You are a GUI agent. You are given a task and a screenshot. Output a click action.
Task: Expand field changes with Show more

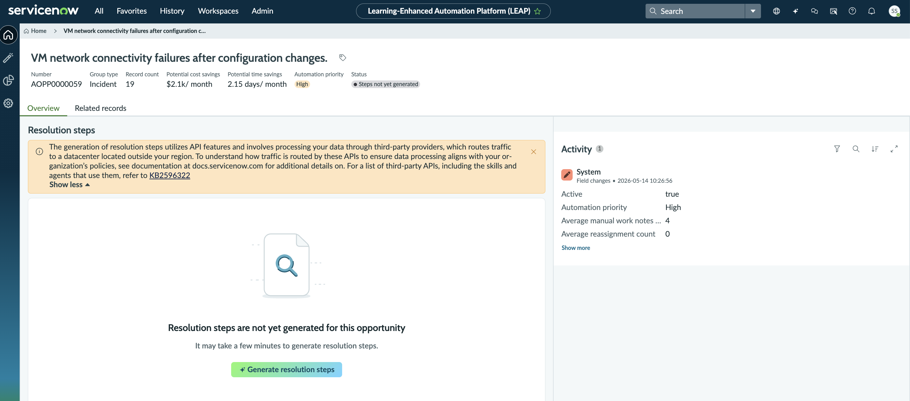575,248
